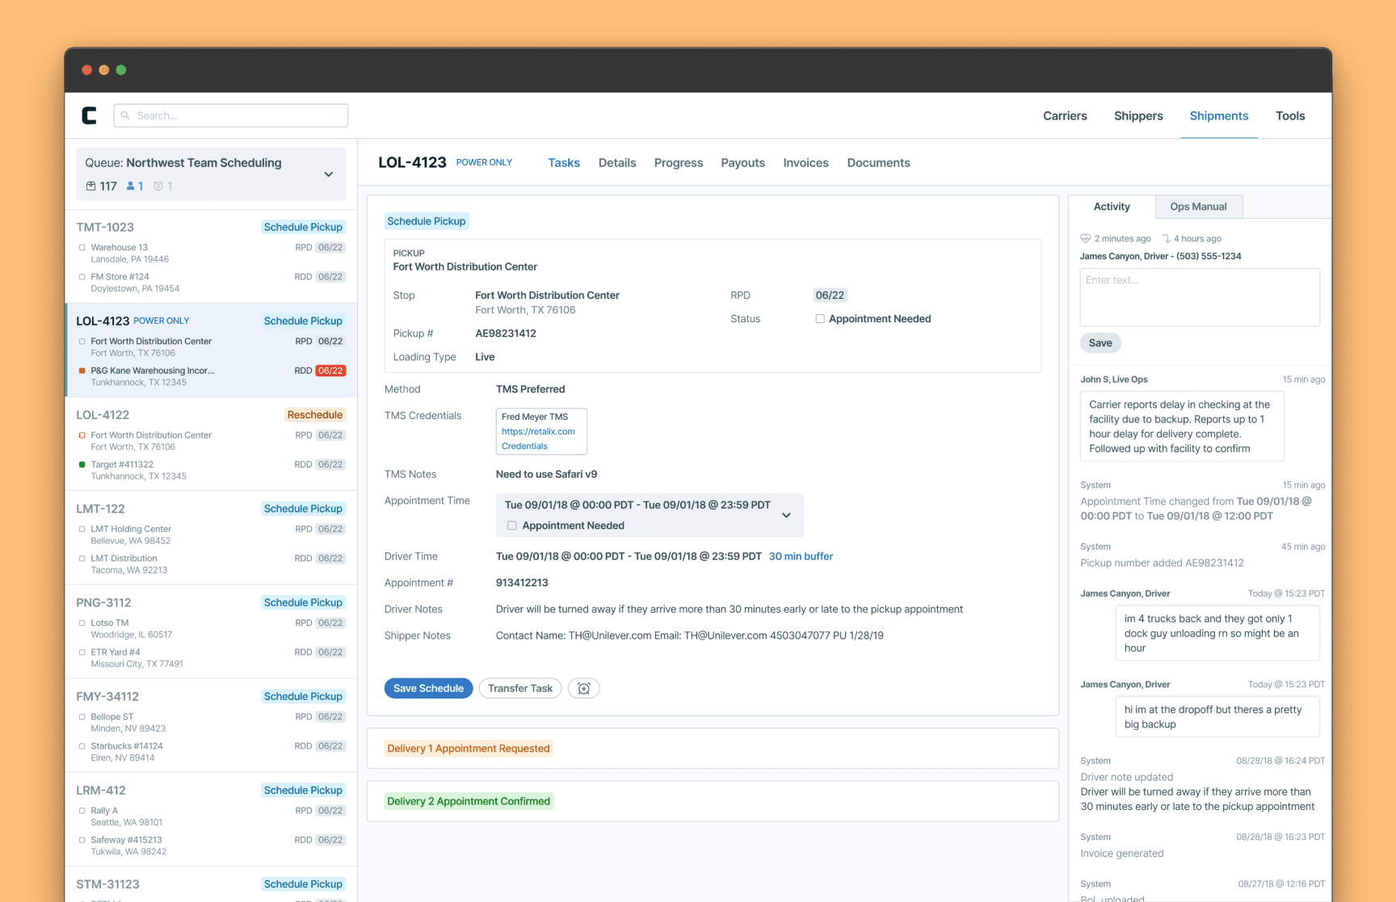Screen dimensions: 1396x902
Task: Select the Ops Manual tab
Action: tap(1198, 207)
